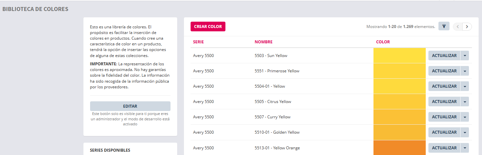Expand dropdown arrow for Curry Yellow row
The image size is (482, 155).
click(x=465, y=117)
